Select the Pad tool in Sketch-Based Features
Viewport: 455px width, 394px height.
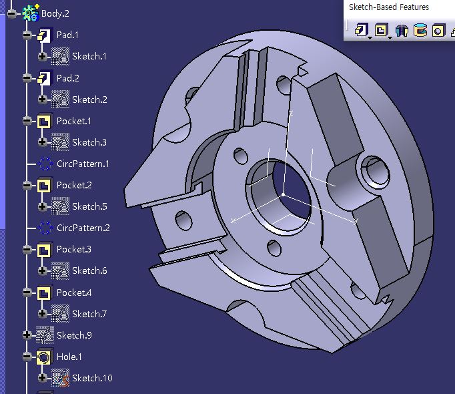click(361, 29)
